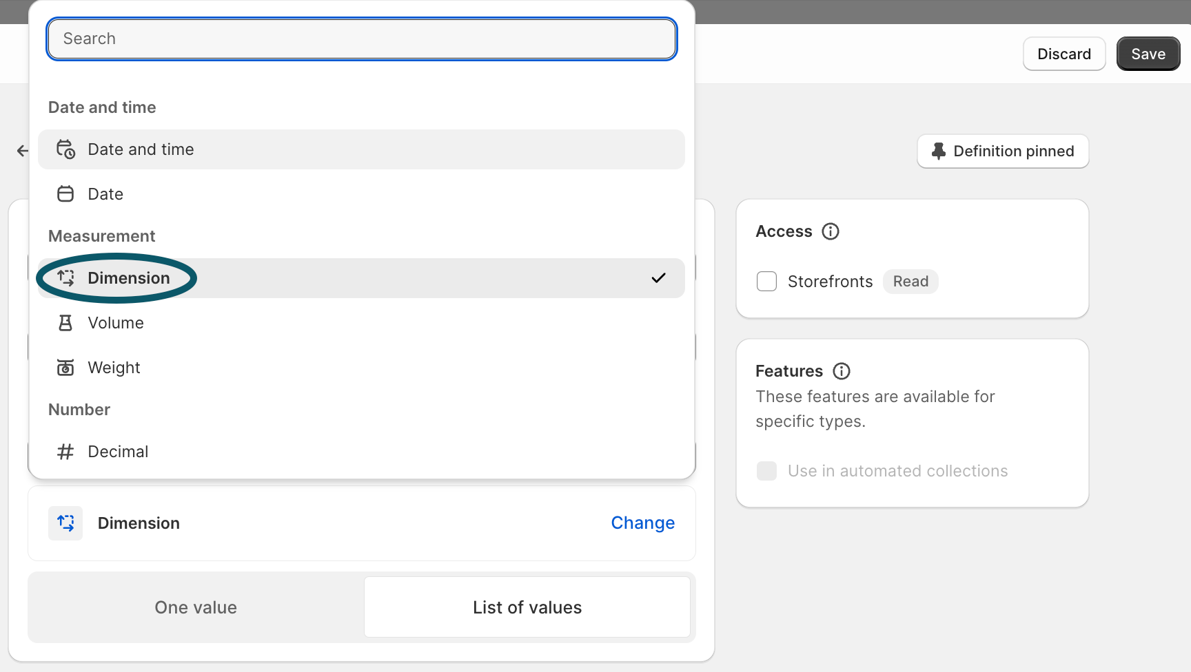
Task: Choose the Date and time type option
Action: (141, 149)
